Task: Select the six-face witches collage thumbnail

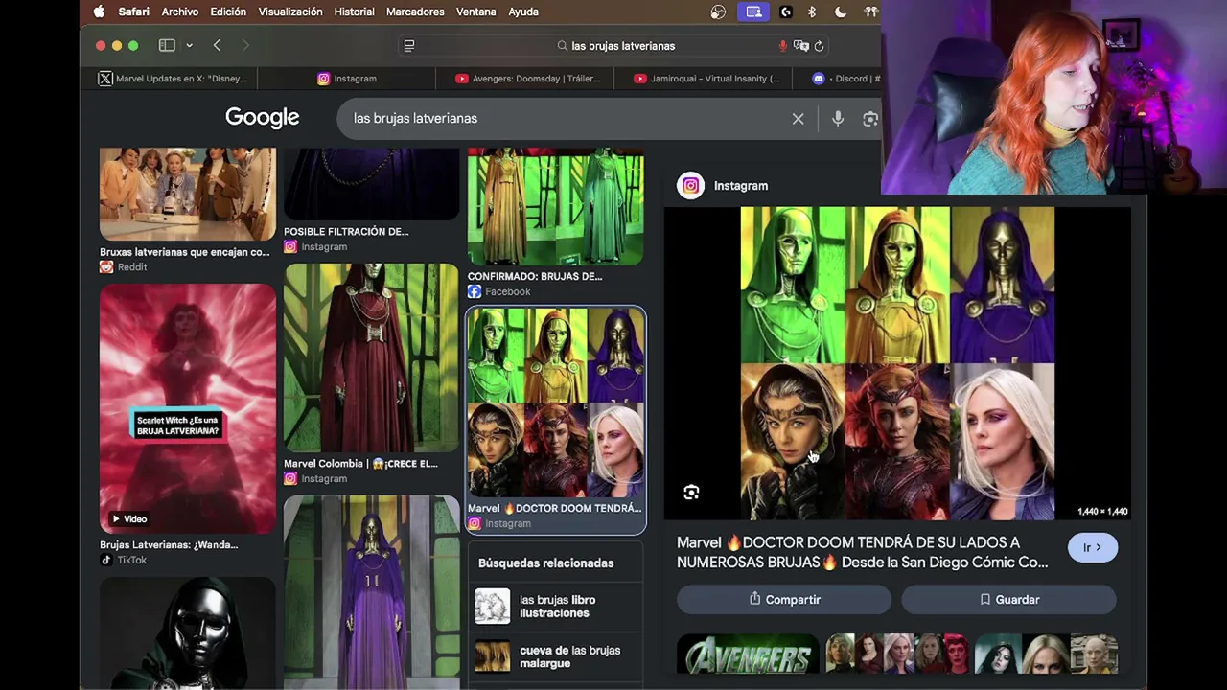Action: click(x=556, y=402)
